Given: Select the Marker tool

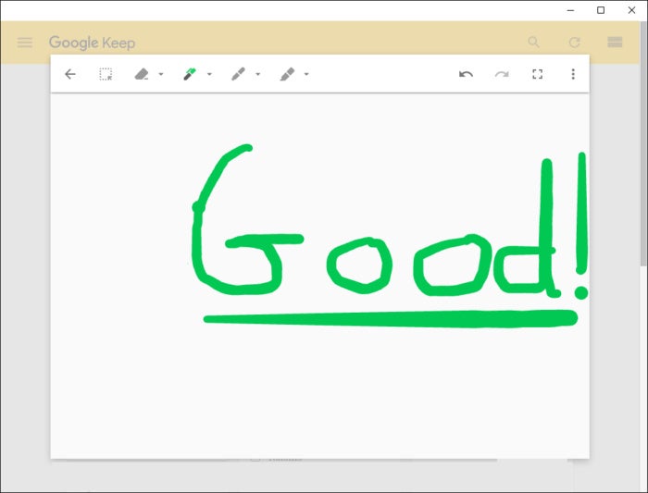Looking at the screenshot, I should pos(238,74).
